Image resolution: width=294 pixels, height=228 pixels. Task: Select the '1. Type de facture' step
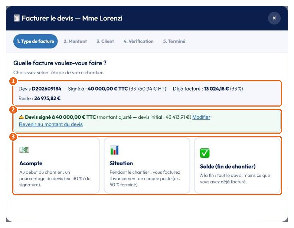tap(35, 41)
